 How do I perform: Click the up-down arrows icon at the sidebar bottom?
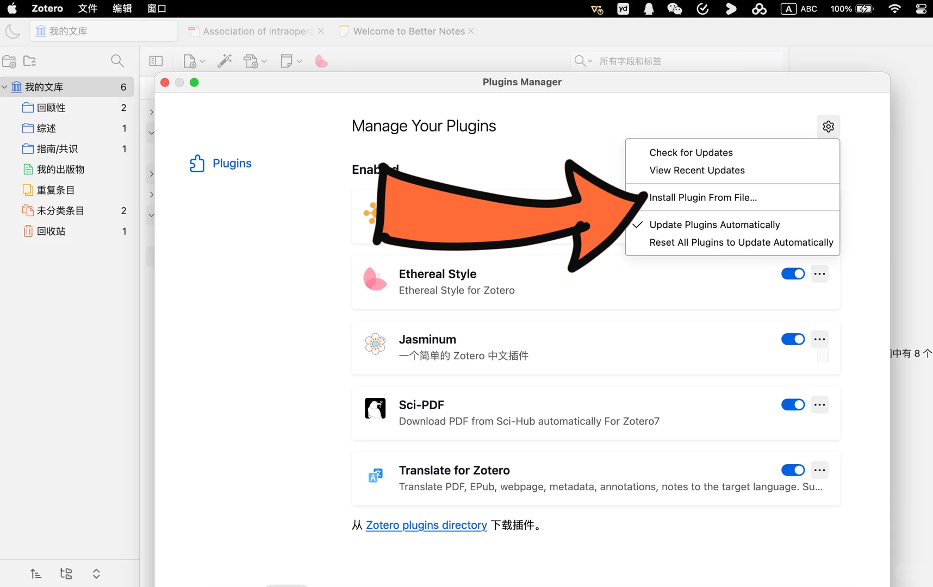96,574
